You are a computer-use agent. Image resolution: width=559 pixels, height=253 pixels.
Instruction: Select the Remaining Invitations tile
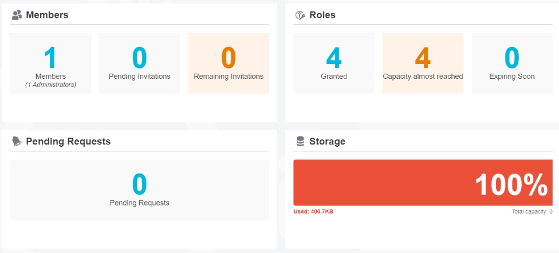(229, 63)
